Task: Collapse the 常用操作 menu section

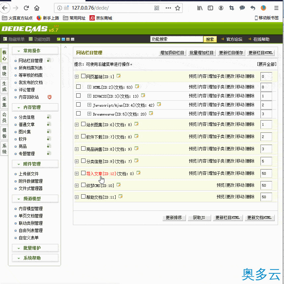Action: pyautogui.click(x=35, y=51)
